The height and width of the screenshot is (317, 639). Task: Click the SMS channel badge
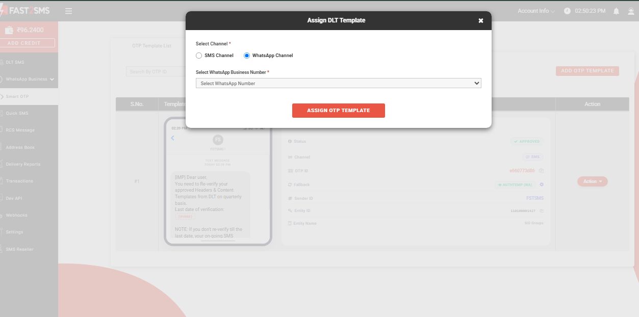533,157
